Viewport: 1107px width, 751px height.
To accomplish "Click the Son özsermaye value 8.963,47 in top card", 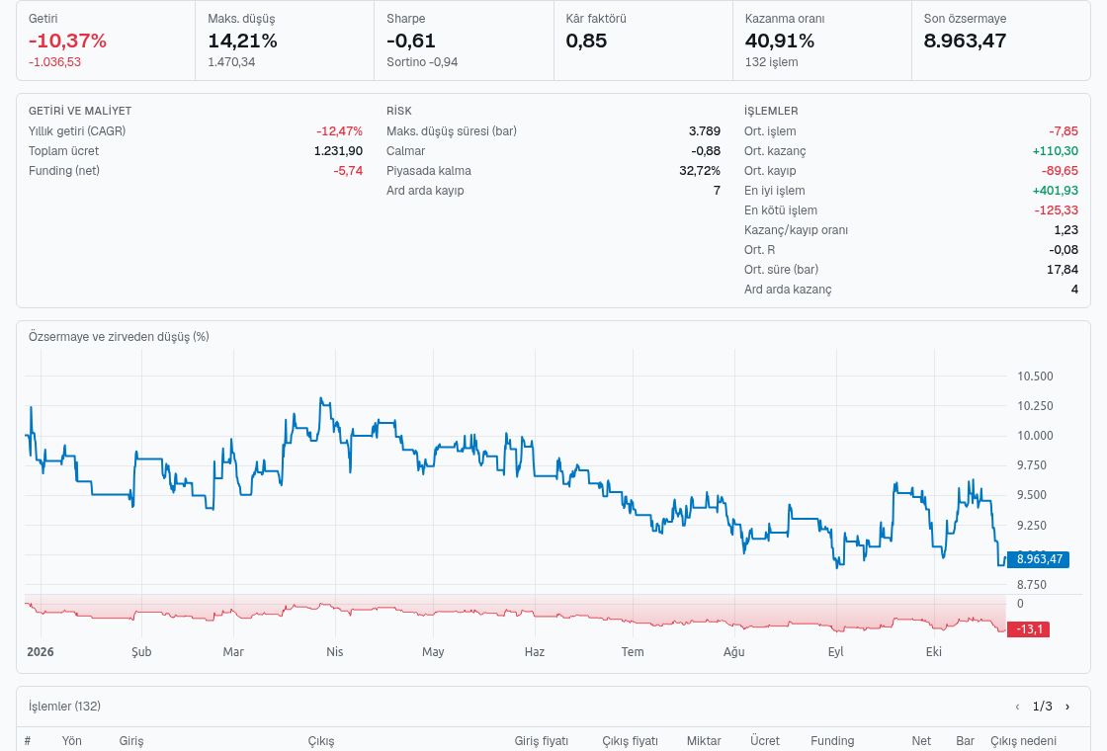I will (965, 41).
